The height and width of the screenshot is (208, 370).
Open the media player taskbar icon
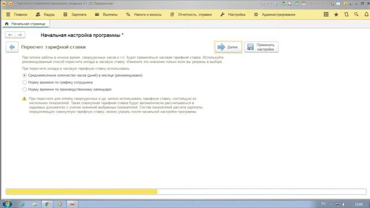(x=60, y=204)
